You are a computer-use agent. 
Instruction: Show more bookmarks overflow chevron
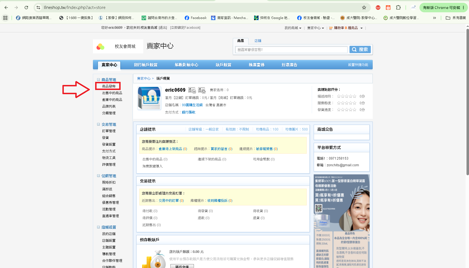(434, 18)
